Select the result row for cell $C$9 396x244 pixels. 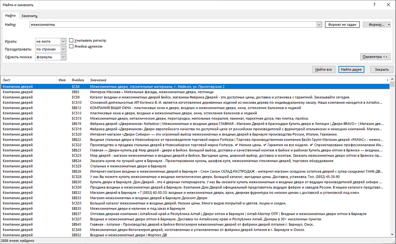click(195, 97)
